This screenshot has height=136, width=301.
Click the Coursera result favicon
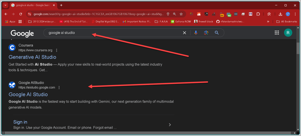[12, 48]
